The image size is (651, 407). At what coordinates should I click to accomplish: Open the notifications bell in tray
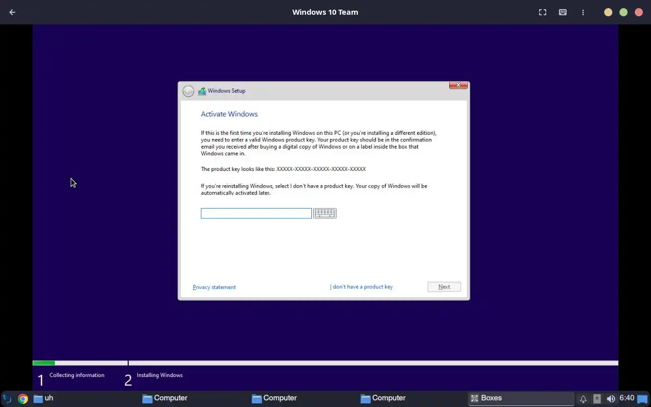[583, 399]
